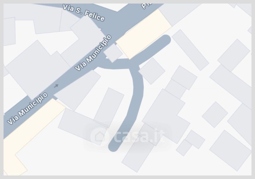Click the rounded dead-end of the northeast side road
Viewport: 255px width, 179px height.
(165, 40)
